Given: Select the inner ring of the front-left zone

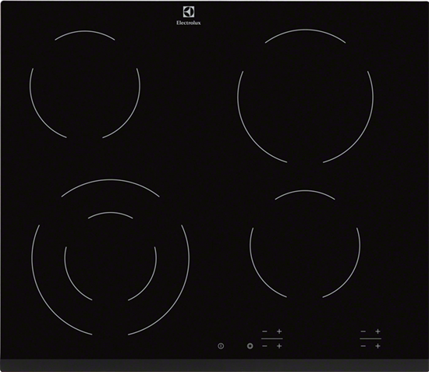Looking at the screenshot, I should [111, 257].
